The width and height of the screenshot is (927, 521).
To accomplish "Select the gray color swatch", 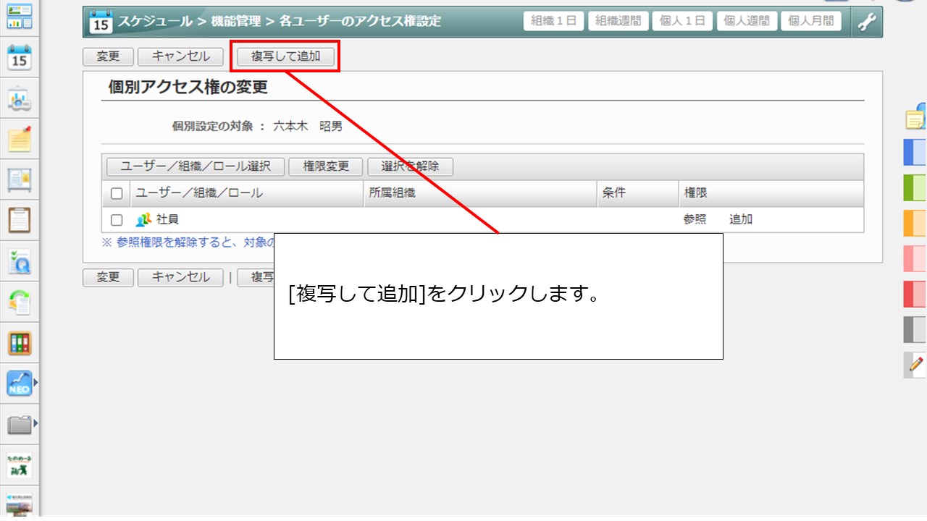I will (915, 329).
